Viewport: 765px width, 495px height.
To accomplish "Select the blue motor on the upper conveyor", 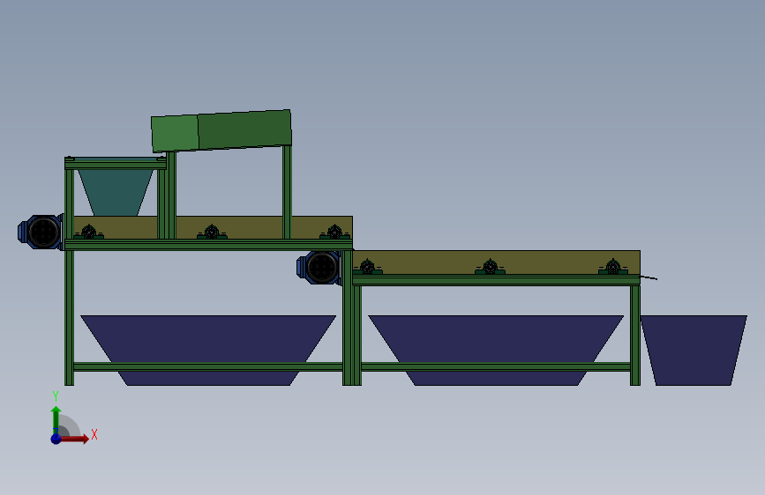I will (x=41, y=232).
